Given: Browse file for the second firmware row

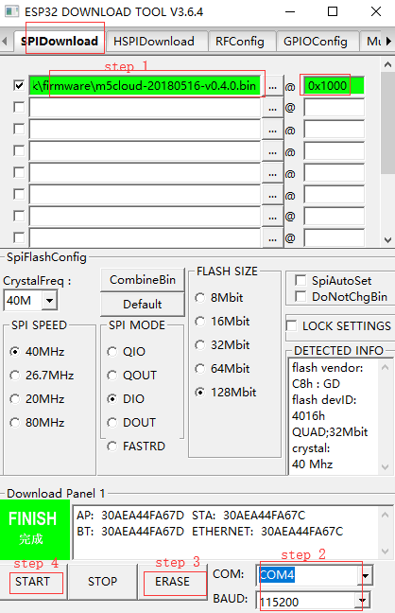Looking at the screenshot, I should coord(273,108).
